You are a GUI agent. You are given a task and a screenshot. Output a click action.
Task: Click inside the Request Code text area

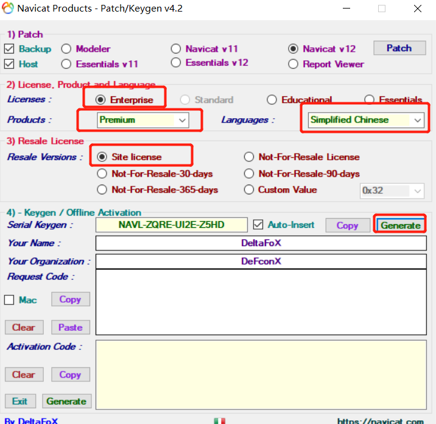point(261,302)
